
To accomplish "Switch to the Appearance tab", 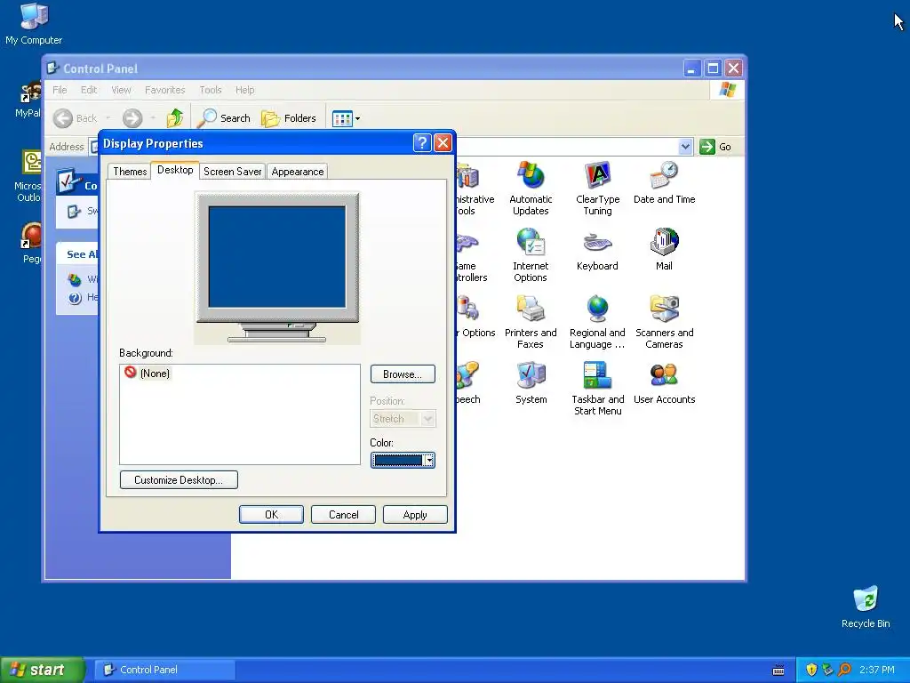I will 298,172.
